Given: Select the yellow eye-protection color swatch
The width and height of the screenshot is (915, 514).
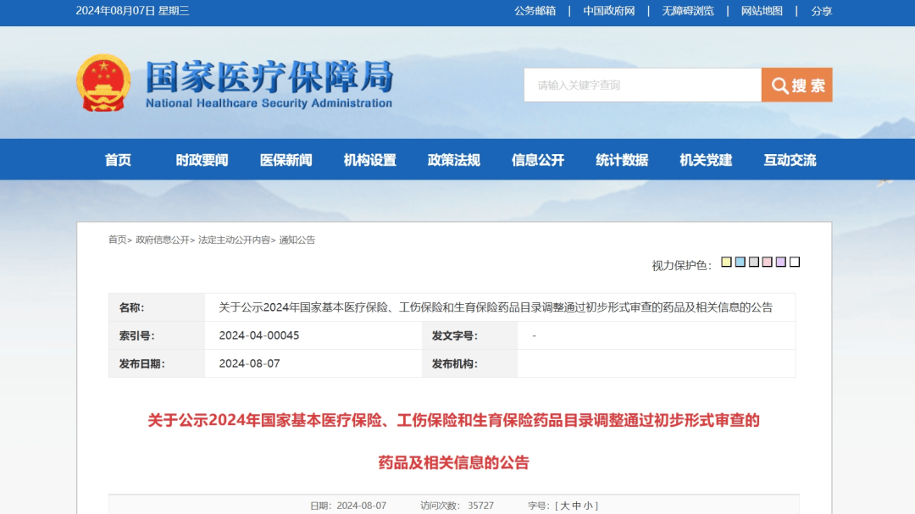Looking at the screenshot, I should [727, 262].
